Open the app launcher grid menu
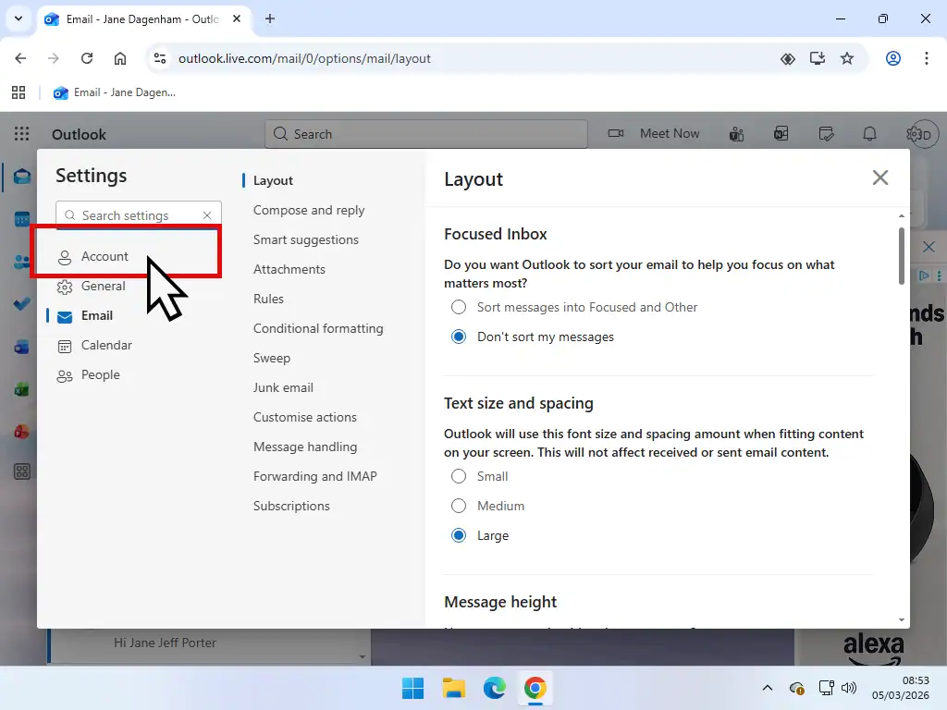The width and height of the screenshot is (947, 710). [x=20, y=133]
